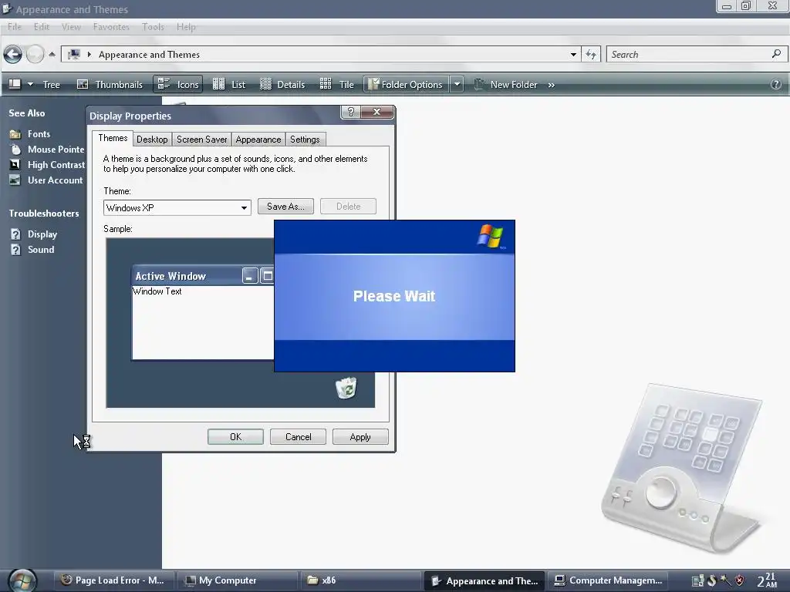Click the Back navigation arrow button
Image resolution: width=790 pixels, height=592 pixels.
point(12,55)
